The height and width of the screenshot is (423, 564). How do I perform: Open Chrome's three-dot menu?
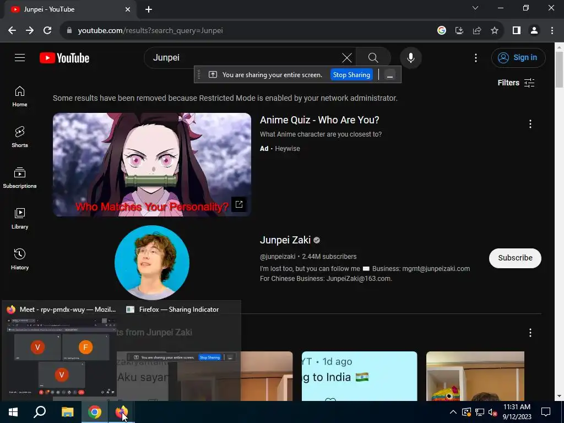coord(552,31)
